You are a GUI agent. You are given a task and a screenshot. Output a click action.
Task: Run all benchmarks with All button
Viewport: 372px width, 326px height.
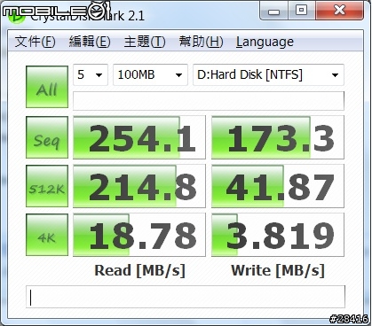pyautogui.click(x=47, y=87)
